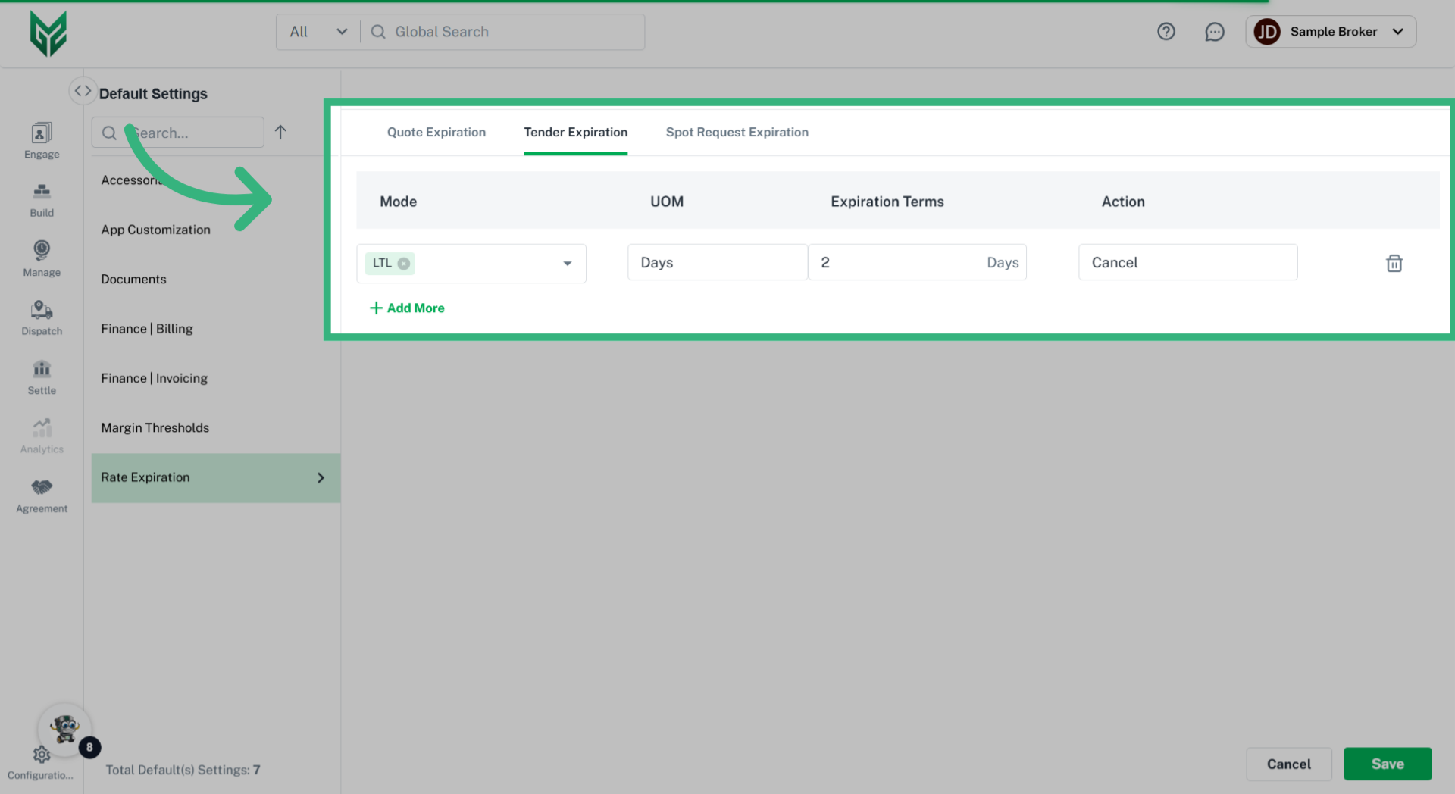
Task: Click the bottom Cancel button
Action: pos(1288,764)
